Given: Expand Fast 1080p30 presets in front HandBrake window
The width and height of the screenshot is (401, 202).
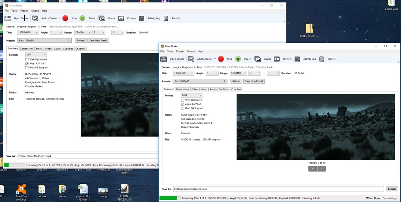Looking at the screenshot, I should tap(200, 81).
